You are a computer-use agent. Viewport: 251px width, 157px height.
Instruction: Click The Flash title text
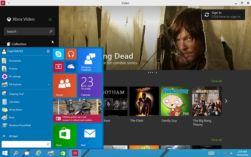tap(137, 121)
